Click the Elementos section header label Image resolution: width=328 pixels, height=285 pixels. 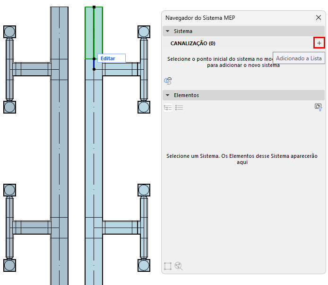point(186,95)
